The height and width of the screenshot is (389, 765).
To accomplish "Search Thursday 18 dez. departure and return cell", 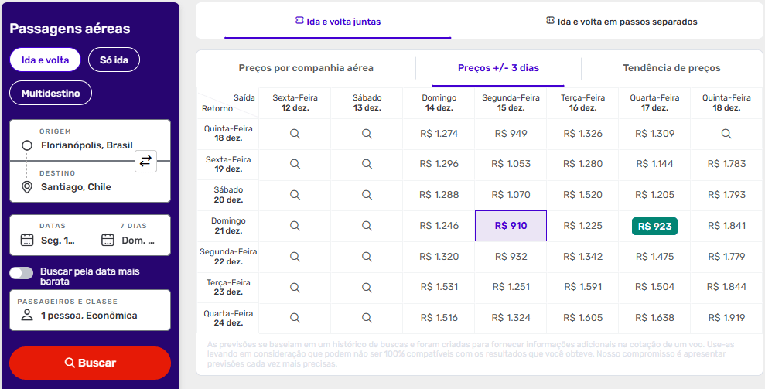I will pos(726,134).
